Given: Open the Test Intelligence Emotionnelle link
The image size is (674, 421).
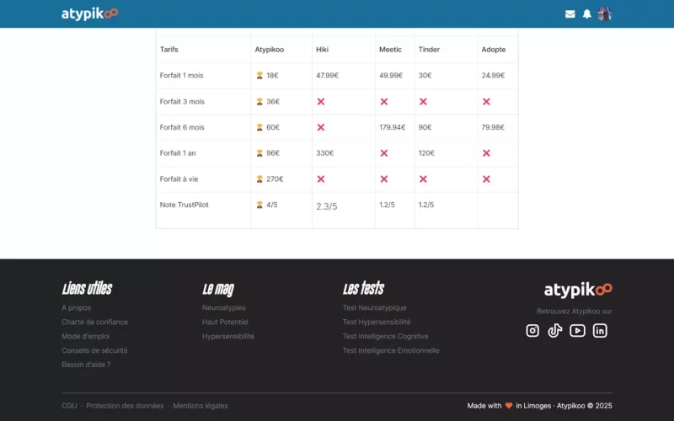Looking at the screenshot, I should pyautogui.click(x=391, y=350).
